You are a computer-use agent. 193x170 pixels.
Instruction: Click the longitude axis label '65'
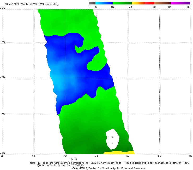tap(34, 156)
